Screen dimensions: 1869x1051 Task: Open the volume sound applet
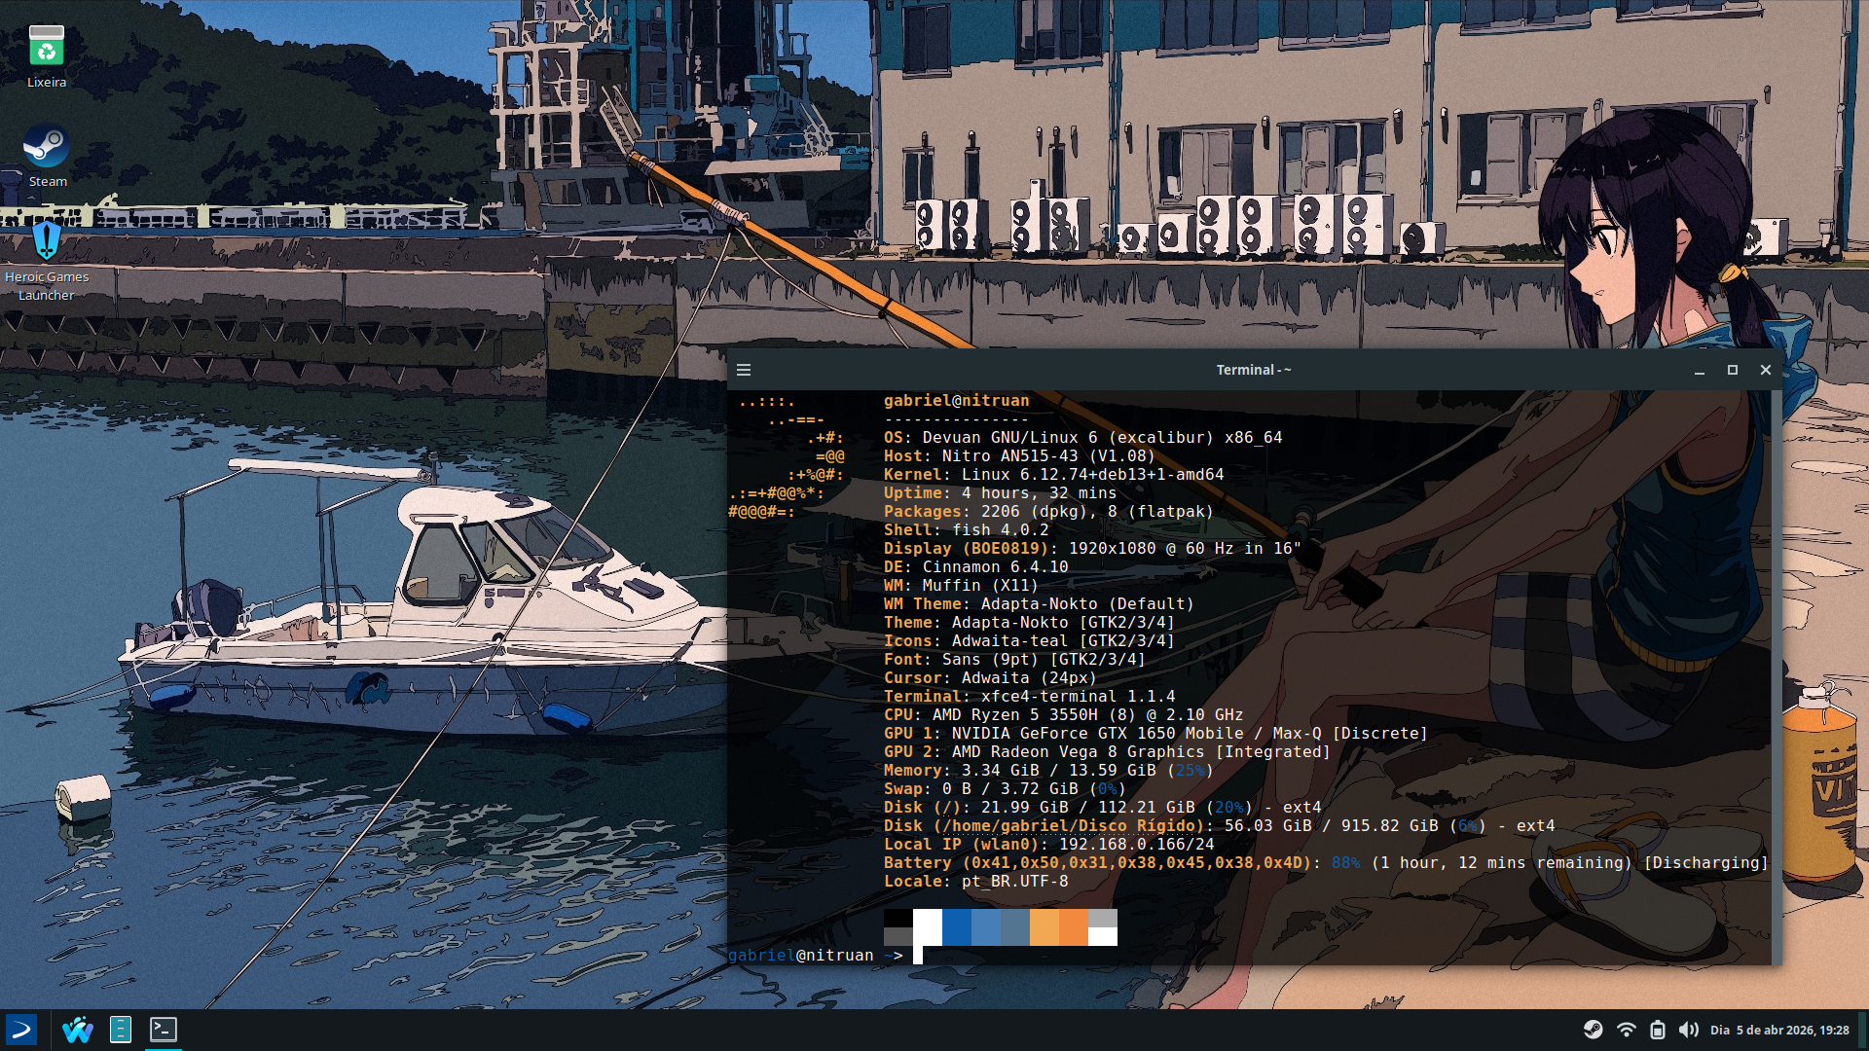[x=1688, y=1030]
